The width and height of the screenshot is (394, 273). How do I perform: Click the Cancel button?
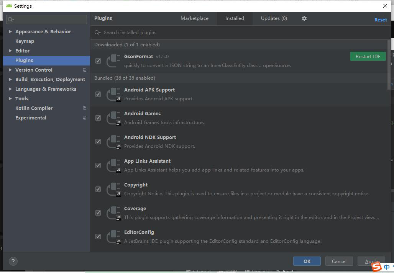pyautogui.click(x=339, y=261)
